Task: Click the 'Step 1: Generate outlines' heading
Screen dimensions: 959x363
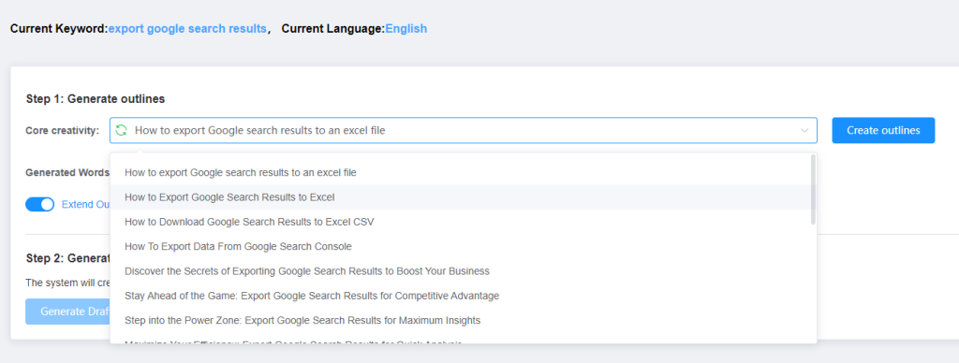Action: click(x=96, y=98)
